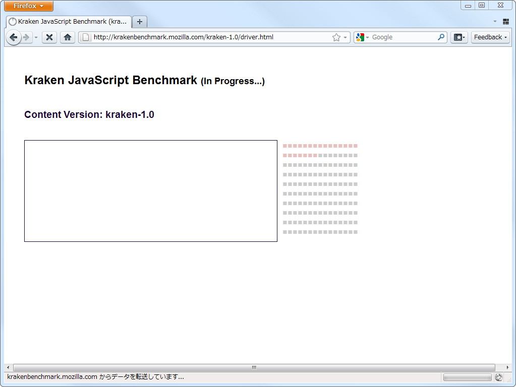
Task: Stop loading the page with X button
Action: tap(49, 37)
